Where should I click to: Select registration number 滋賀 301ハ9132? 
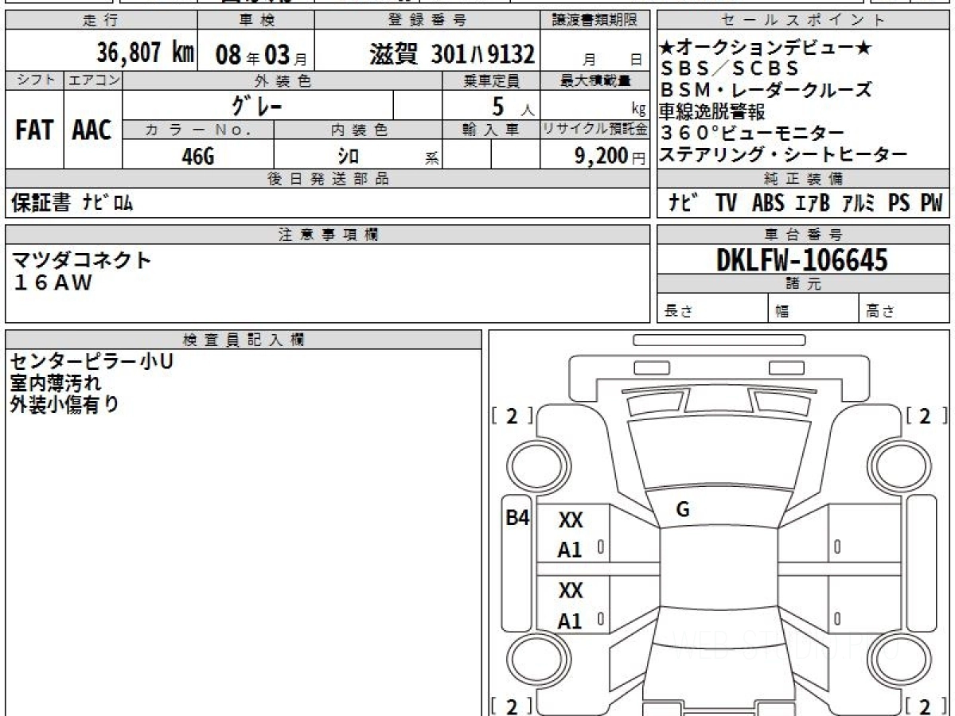click(451, 54)
